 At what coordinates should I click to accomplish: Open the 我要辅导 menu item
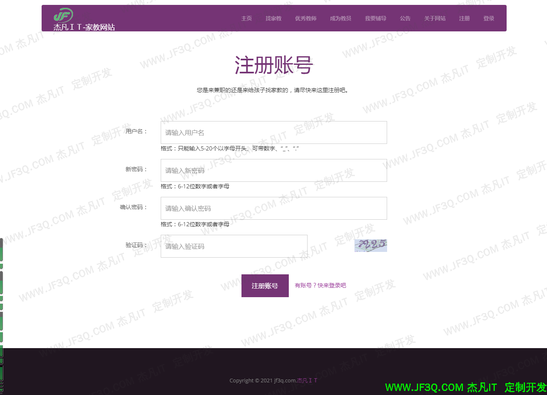pyautogui.click(x=375, y=18)
